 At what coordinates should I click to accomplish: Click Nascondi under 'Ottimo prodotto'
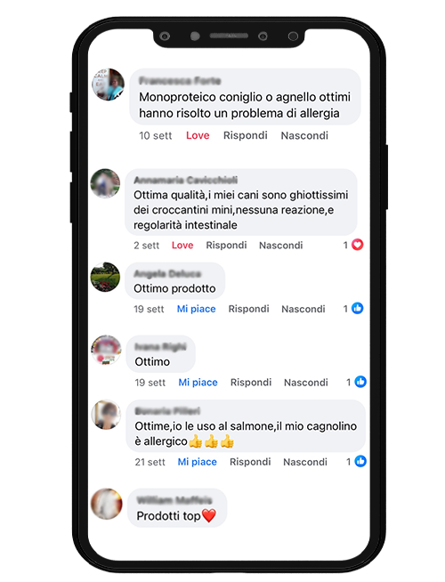[303, 309]
